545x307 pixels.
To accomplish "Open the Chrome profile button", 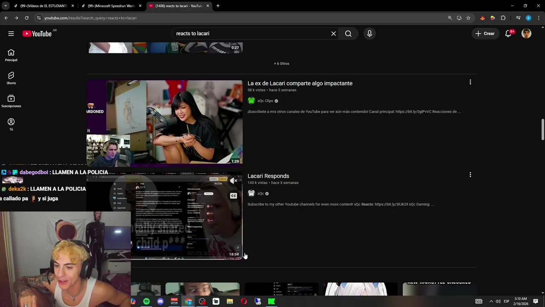I will click(x=528, y=18).
